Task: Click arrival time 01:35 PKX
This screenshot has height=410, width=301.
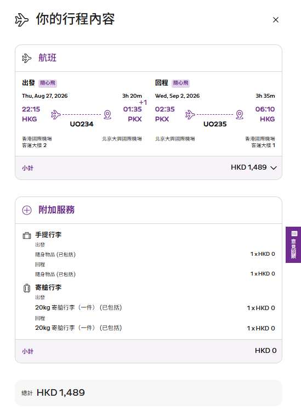Action: point(133,114)
